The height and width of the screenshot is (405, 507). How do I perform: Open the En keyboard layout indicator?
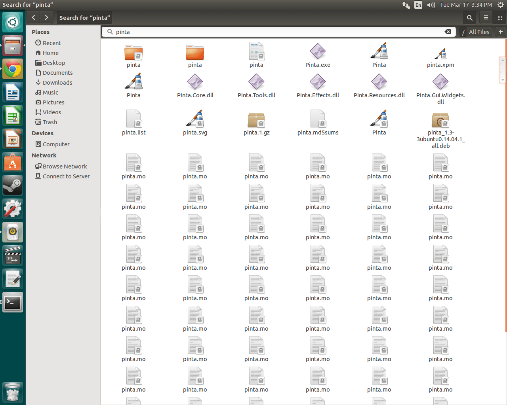(x=418, y=5)
